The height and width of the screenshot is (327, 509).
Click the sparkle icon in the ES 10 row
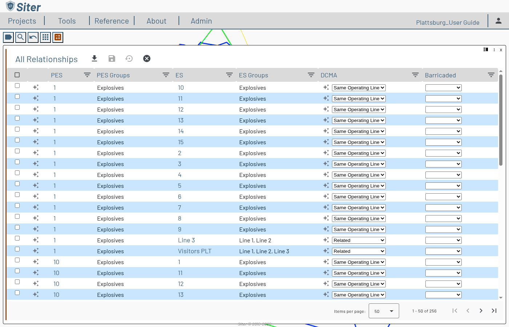[36, 87]
